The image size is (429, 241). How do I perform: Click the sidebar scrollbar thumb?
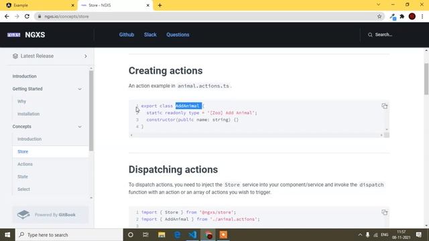91,110
